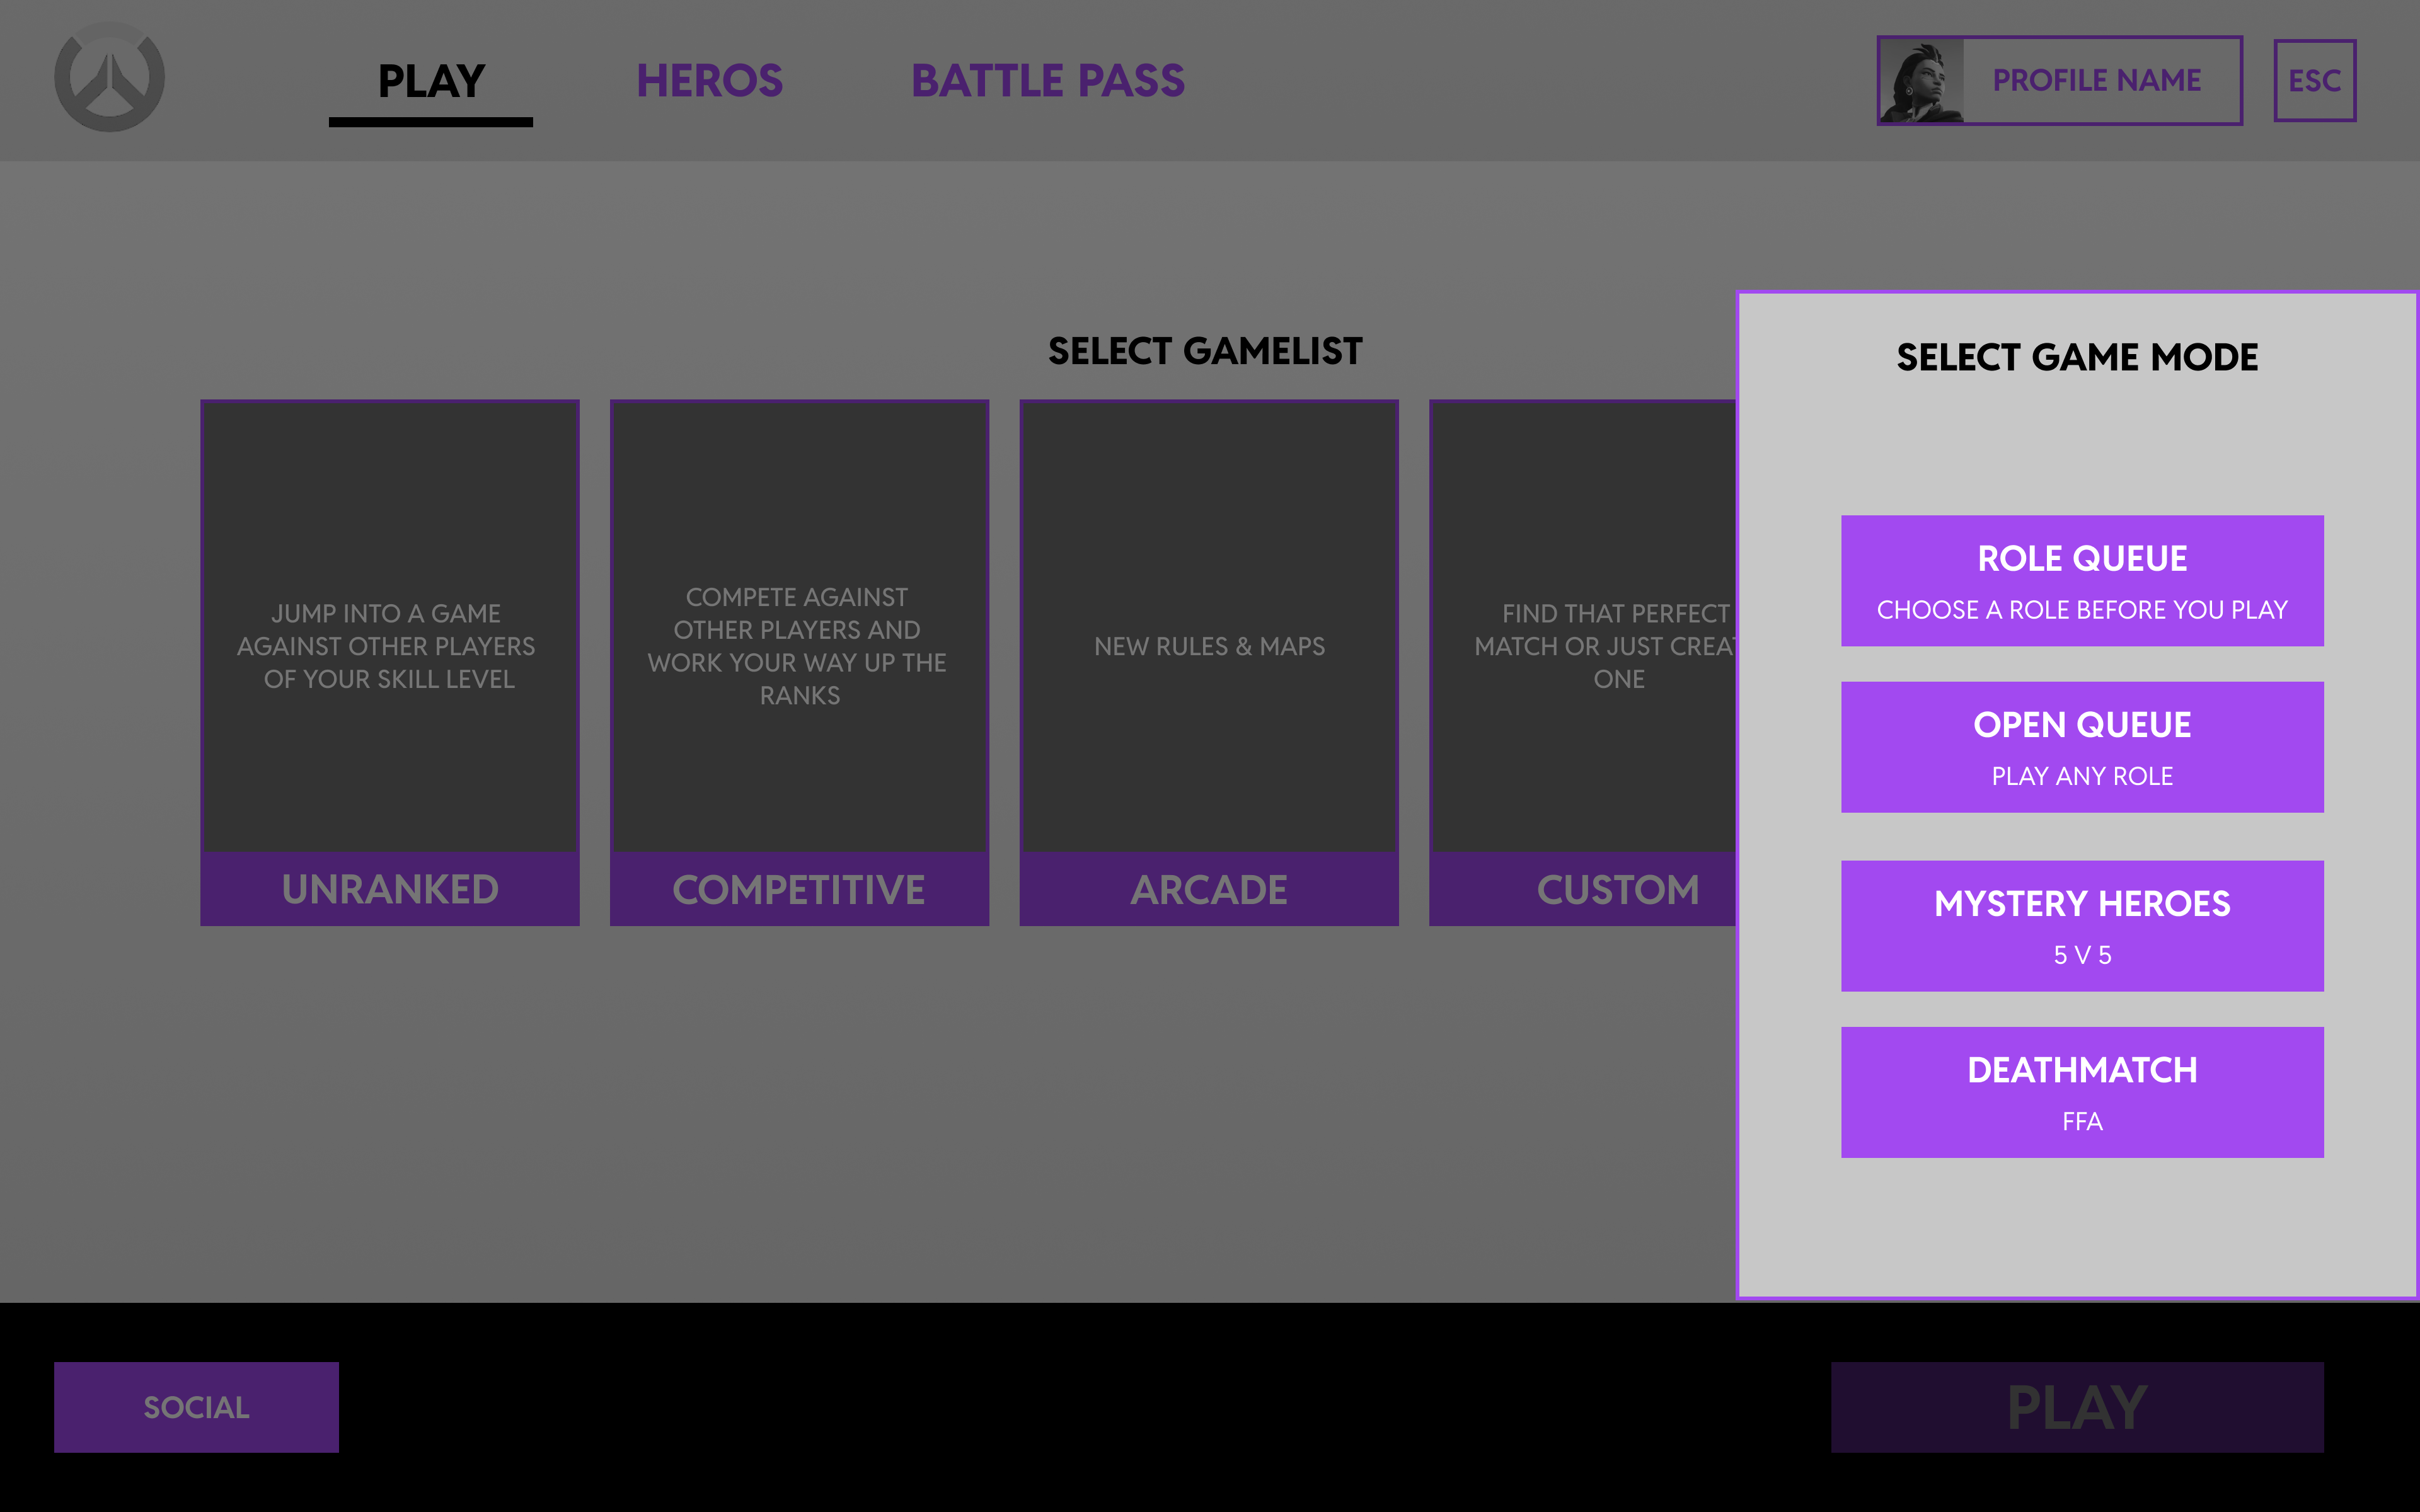
Task: Select the Role Queue game mode
Action: point(2082,581)
